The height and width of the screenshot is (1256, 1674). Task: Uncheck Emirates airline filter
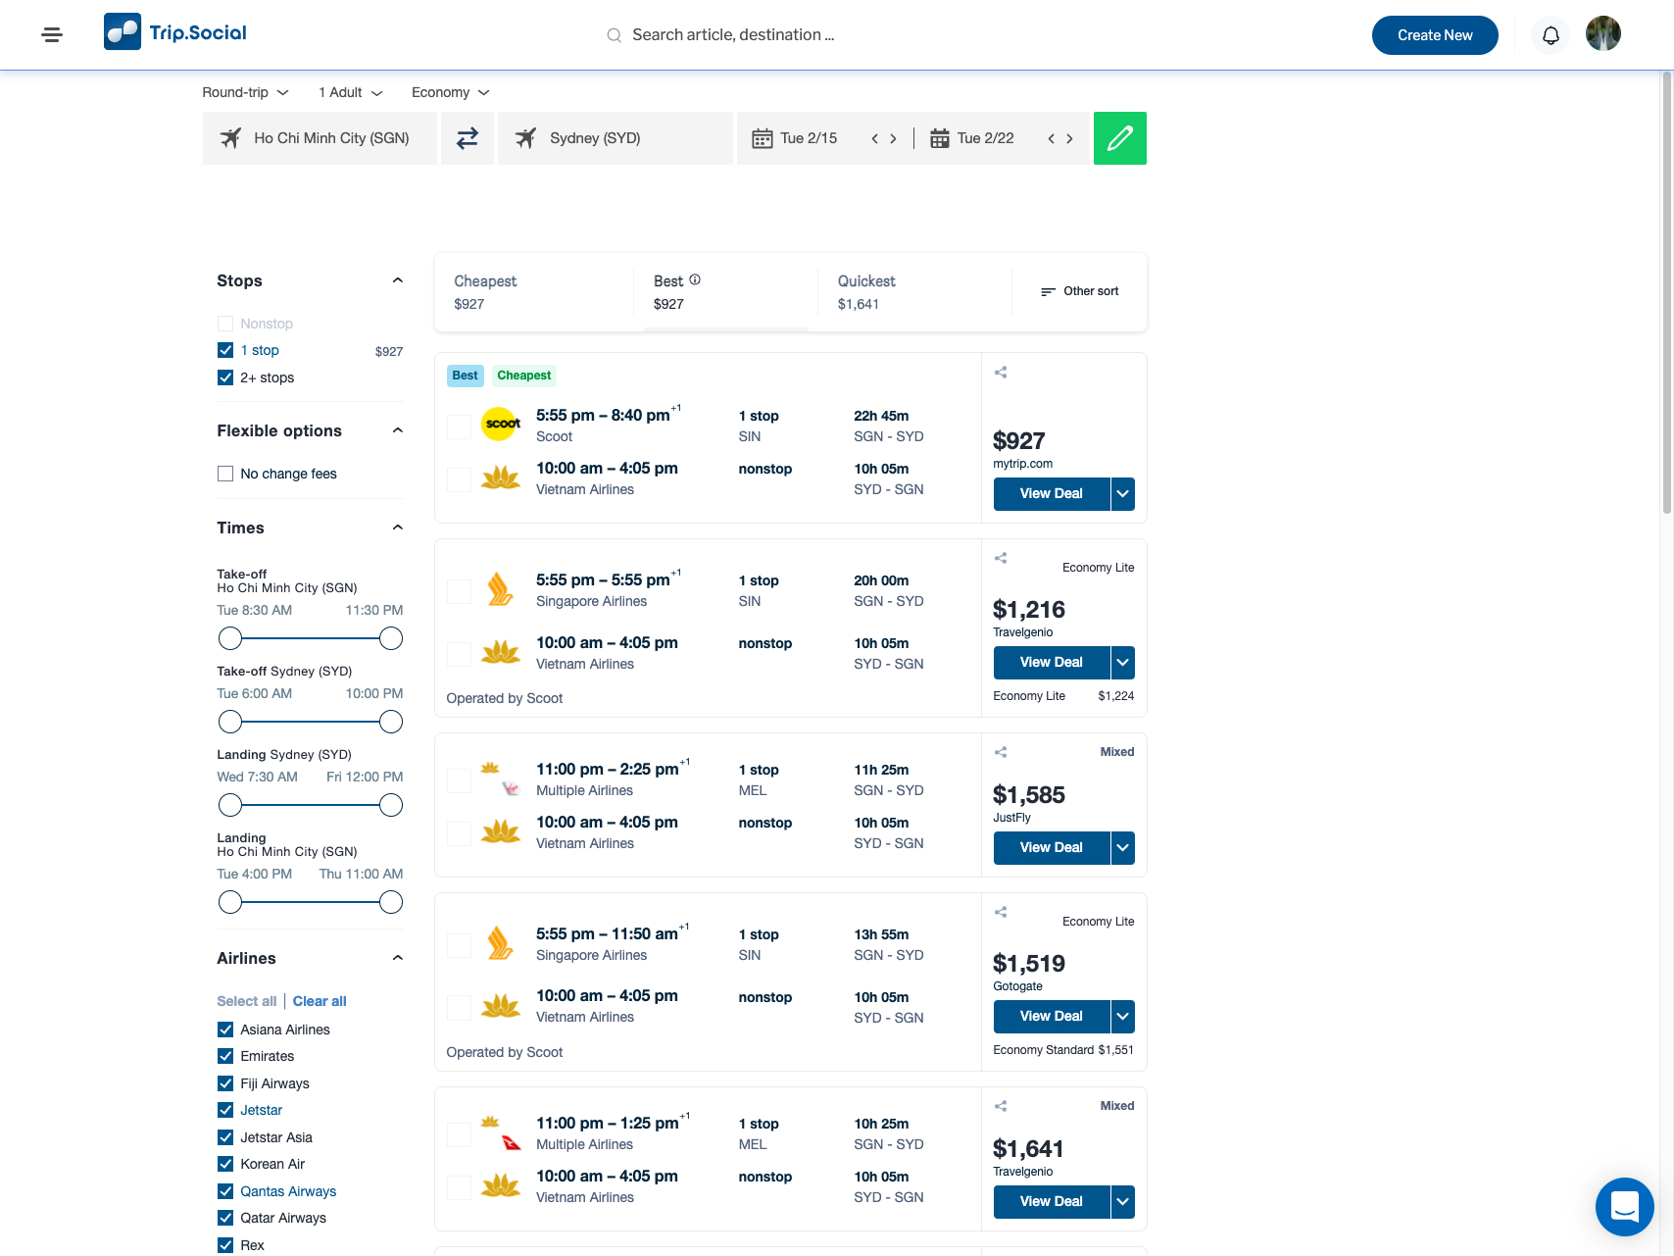pos(225,1056)
